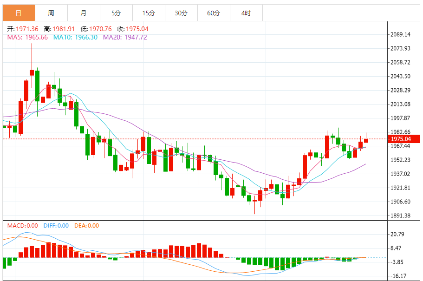Switch to the 月 monthly tab

coord(84,13)
